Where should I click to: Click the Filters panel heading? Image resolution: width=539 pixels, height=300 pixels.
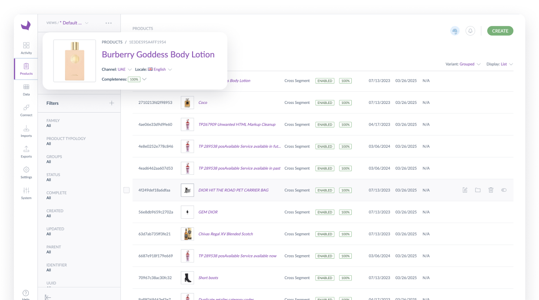coord(53,103)
